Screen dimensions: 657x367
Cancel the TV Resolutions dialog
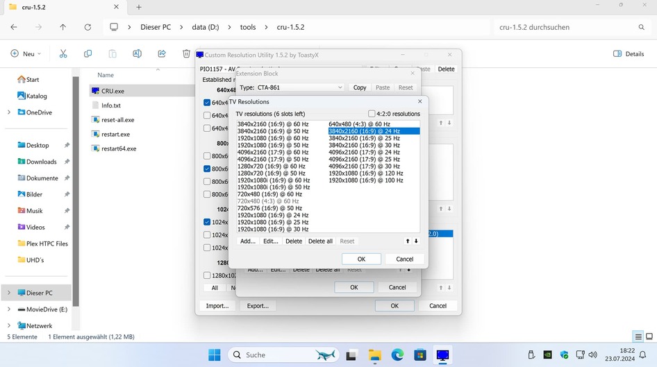click(x=405, y=259)
